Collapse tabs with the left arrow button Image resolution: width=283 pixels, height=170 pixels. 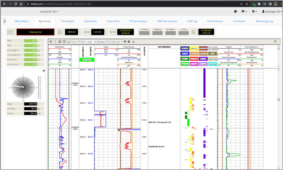click(x=4, y=21)
